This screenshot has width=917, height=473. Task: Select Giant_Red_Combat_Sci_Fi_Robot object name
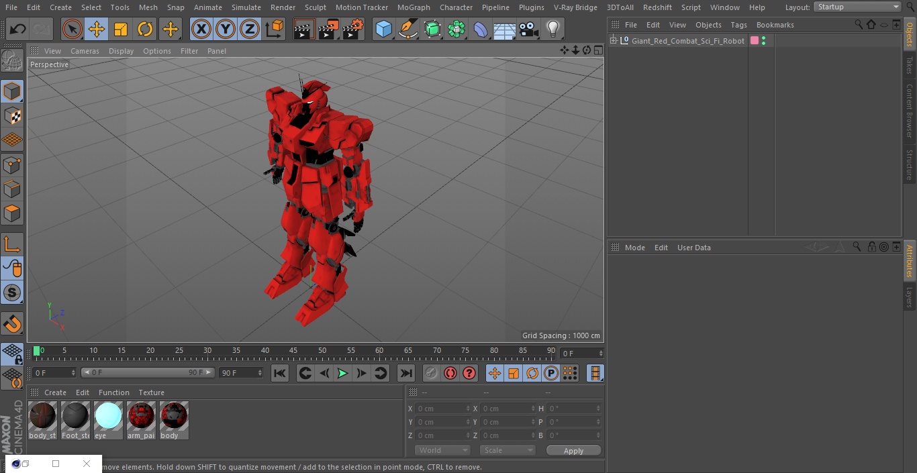point(687,41)
